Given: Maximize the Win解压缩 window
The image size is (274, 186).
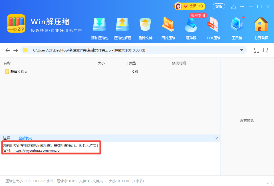Looking at the screenshot, I should click(259, 7).
